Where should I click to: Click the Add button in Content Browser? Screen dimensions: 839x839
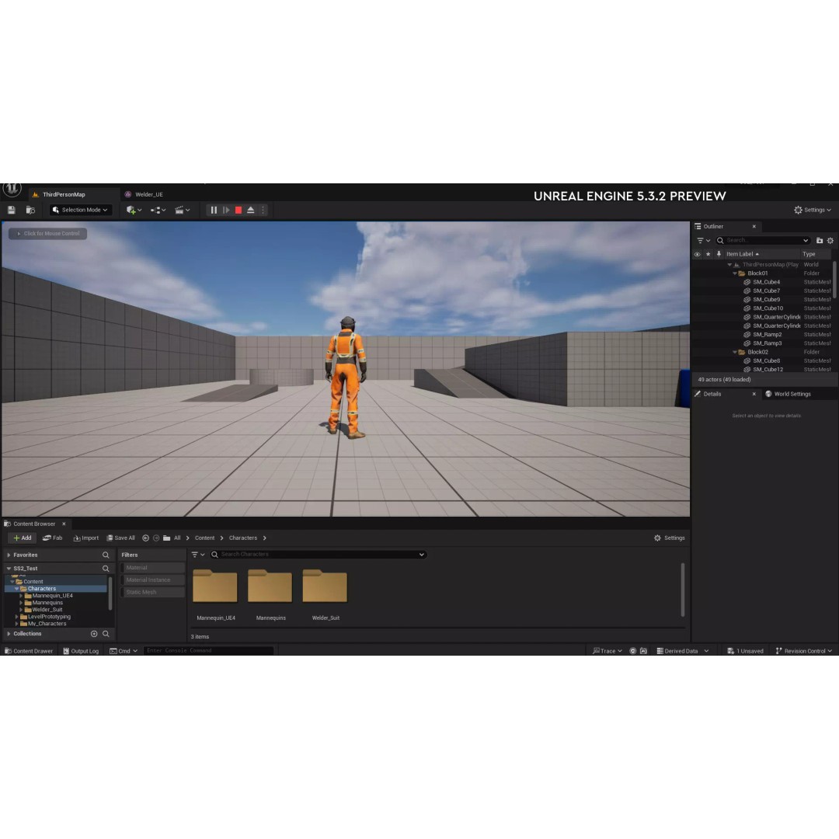[22, 538]
